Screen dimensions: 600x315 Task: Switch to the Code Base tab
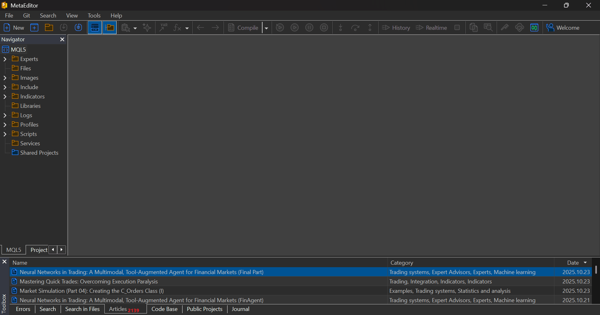coord(164,309)
